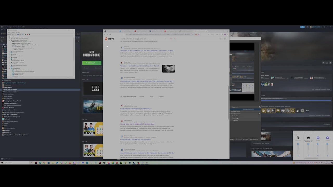The image size is (333, 187).
Task: Add PUBG to favorites with heart icon
Action: point(330,63)
